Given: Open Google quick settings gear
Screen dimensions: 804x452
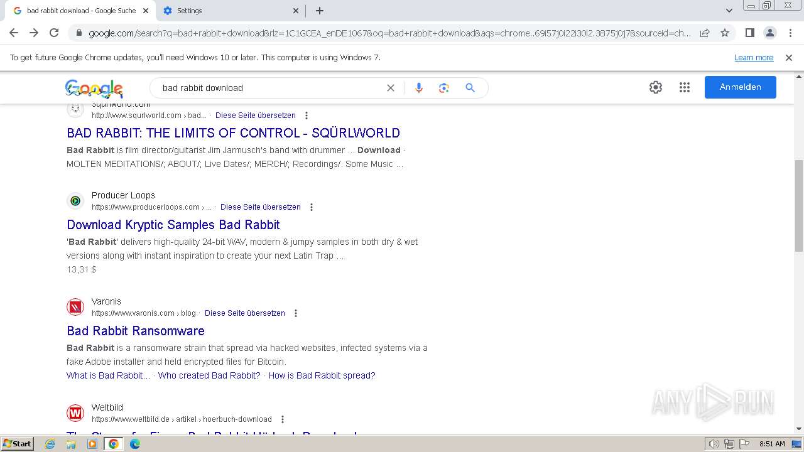Looking at the screenshot, I should tap(656, 87).
